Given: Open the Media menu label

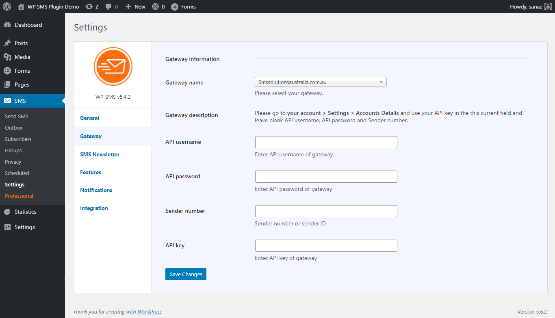Looking at the screenshot, I should pyautogui.click(x=22, y=57).
